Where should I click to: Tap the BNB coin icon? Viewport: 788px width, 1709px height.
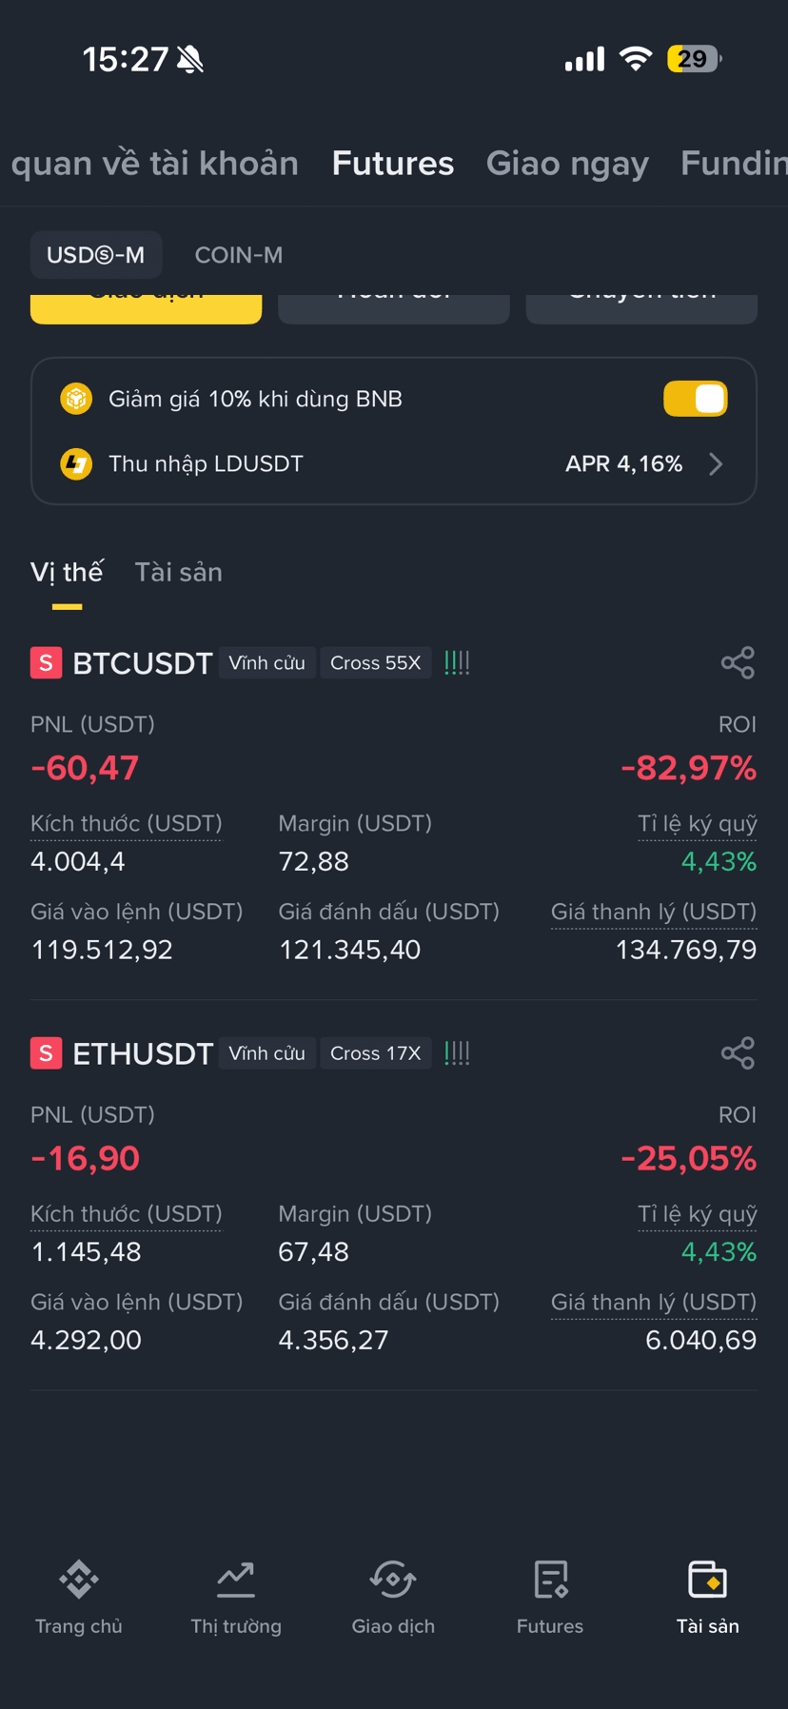76,399
